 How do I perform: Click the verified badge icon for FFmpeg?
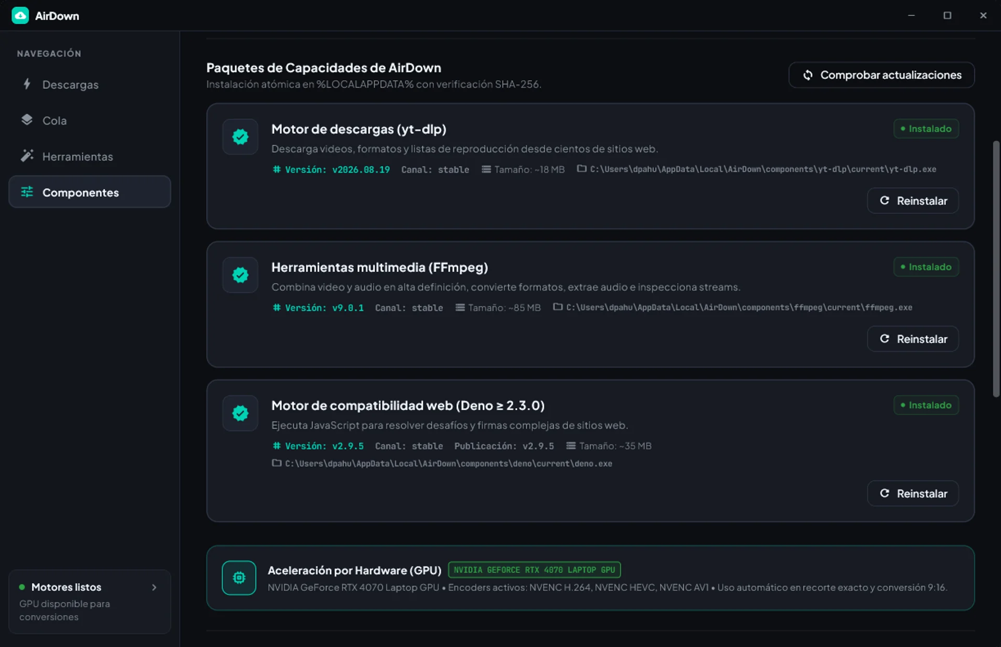(240, 275)
